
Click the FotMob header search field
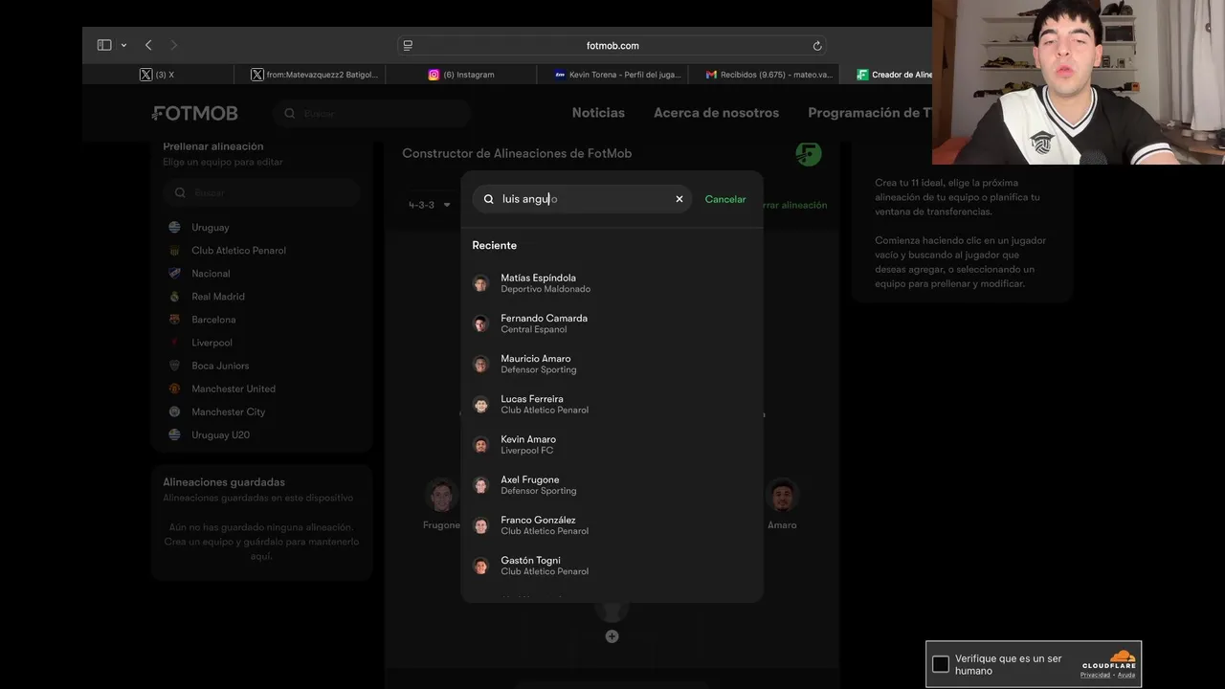click(372, 113)
